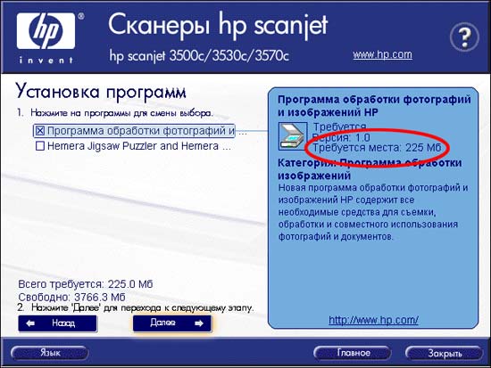
Task: Click the HP invent logo
Action: click(x=46, y=38)
